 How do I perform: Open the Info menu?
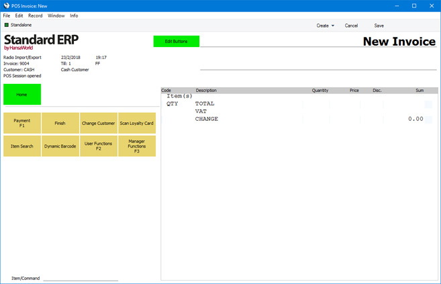74,15
